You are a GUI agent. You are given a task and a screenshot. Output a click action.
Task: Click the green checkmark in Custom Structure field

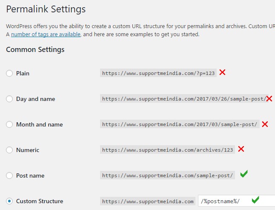tap(255, 200)
